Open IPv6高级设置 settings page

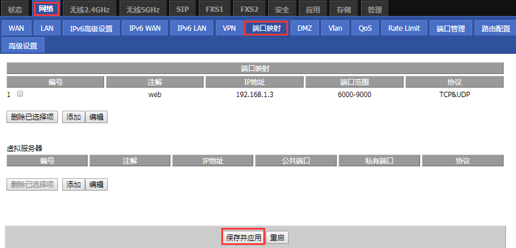[91, 28]
